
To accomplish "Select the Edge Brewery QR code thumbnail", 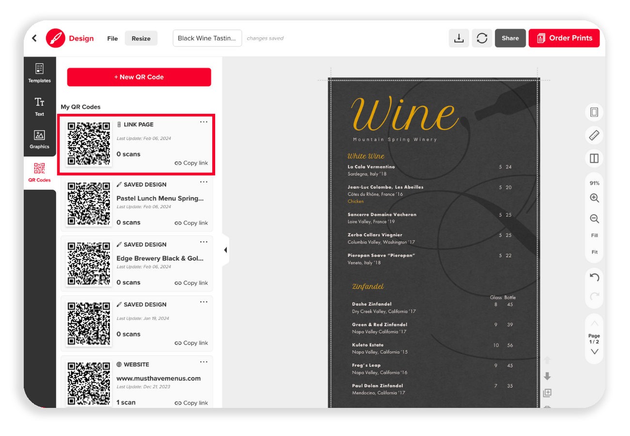I will (89, 264).
